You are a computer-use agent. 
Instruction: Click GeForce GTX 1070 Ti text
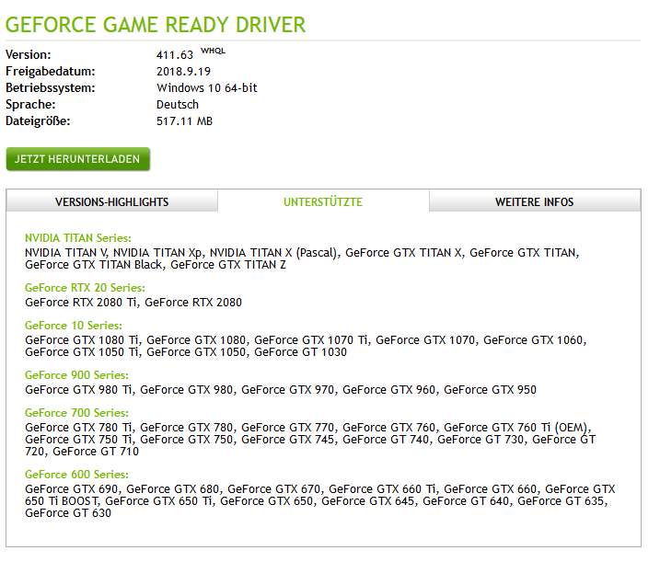[x=310, y=340]
